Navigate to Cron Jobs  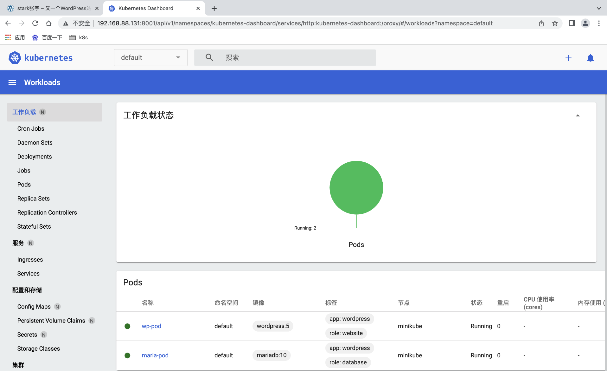point(31,128)
